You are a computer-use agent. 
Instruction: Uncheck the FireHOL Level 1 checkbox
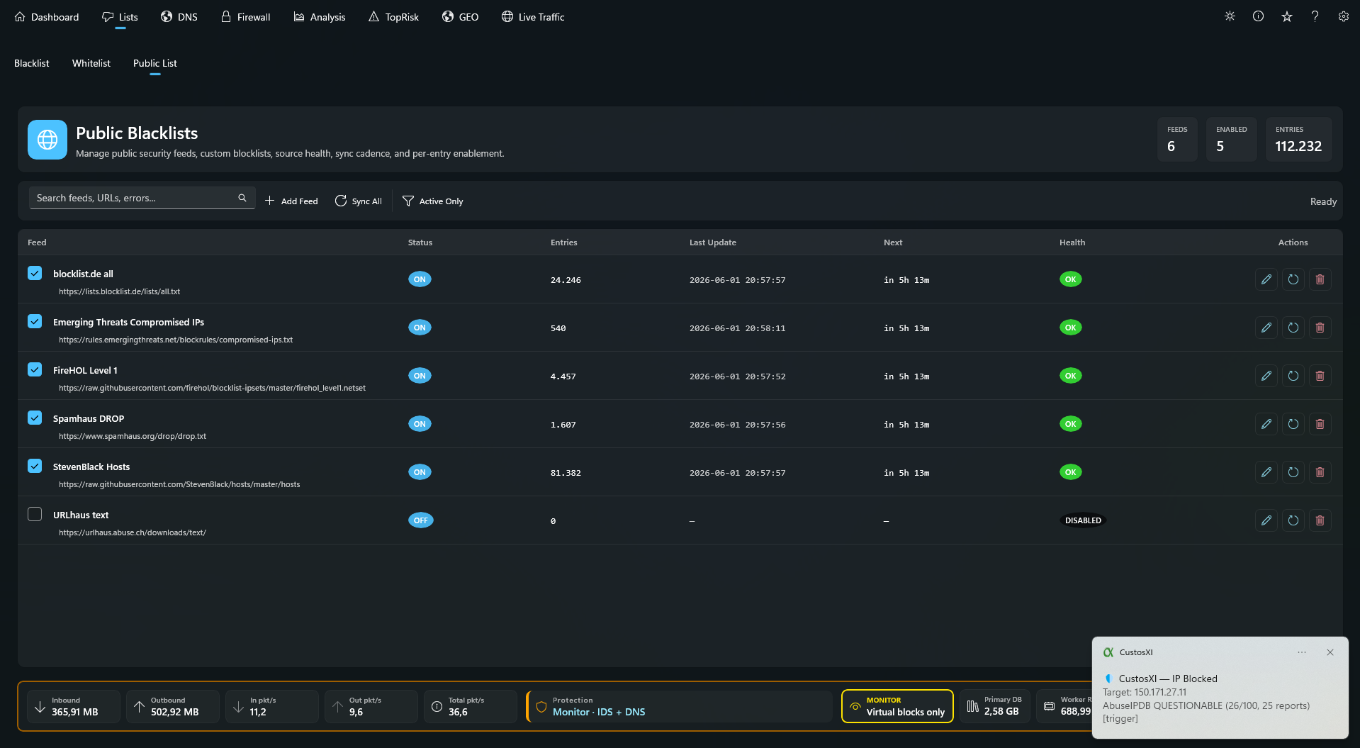[35, 369]
